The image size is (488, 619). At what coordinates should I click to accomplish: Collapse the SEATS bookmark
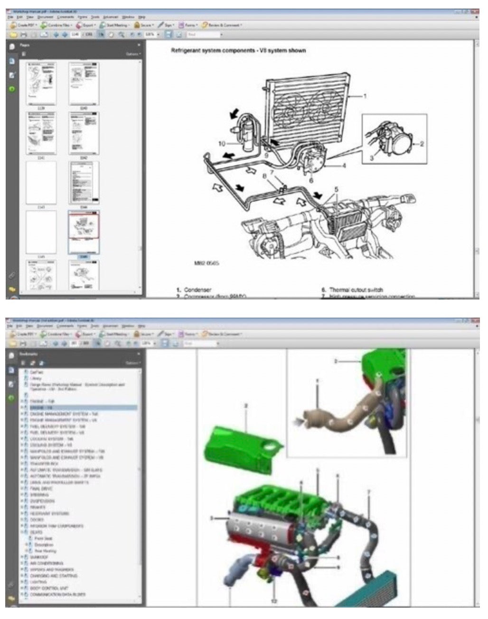[22, 532]
